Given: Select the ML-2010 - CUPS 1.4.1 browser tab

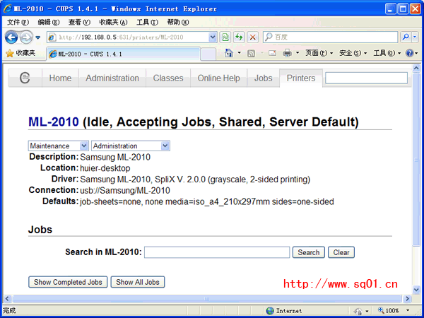Looking at the screenshot, I should pos(123,54).
